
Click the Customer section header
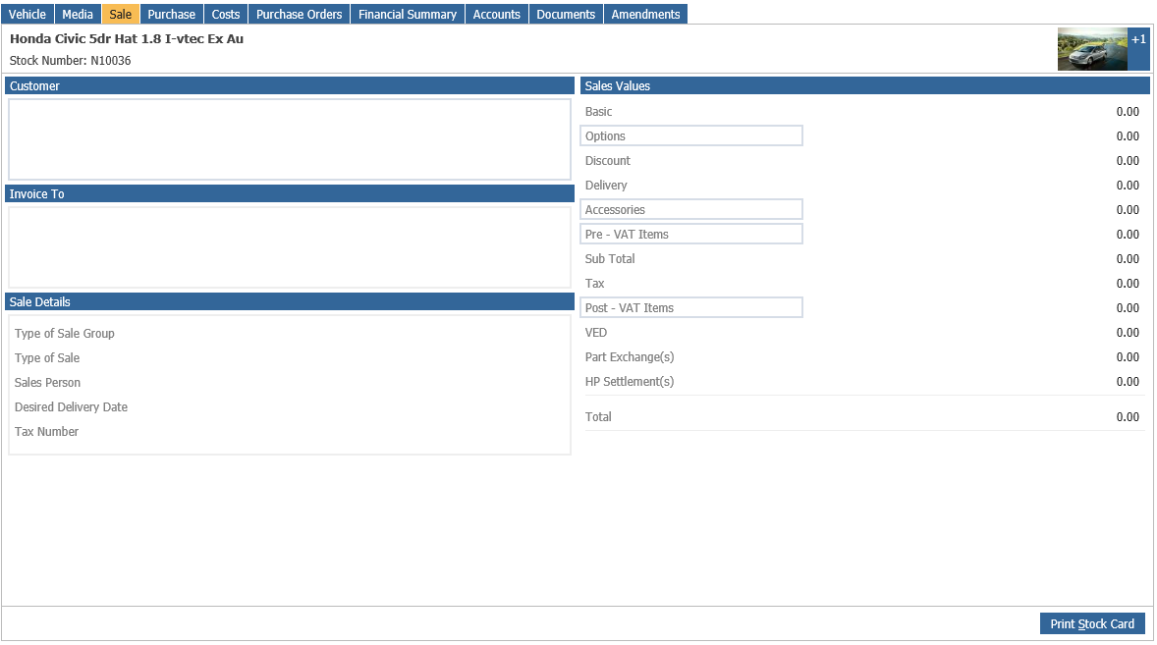[289, 85]
